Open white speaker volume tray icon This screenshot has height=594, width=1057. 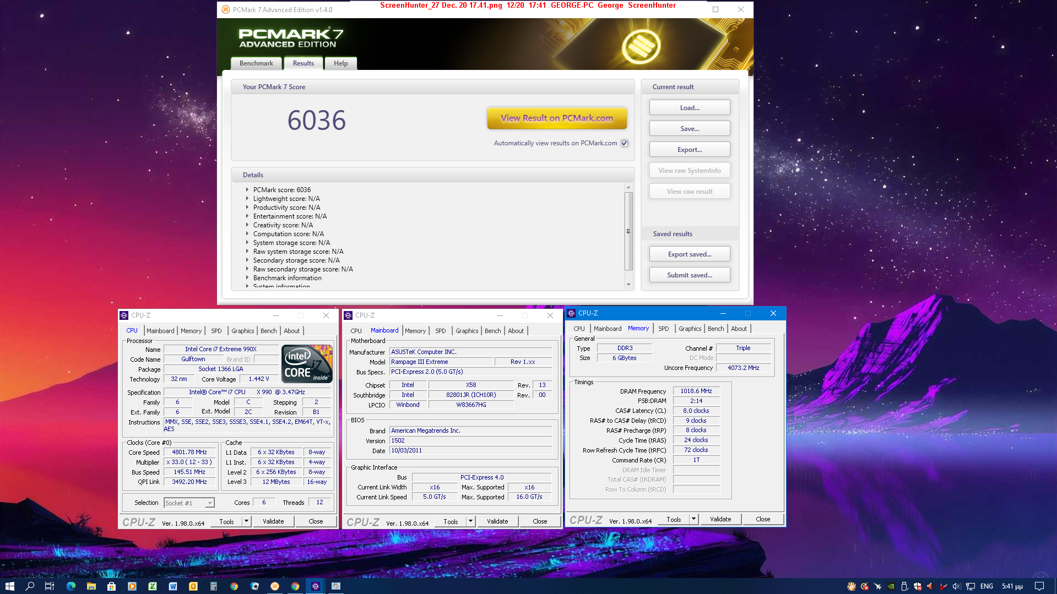tap(957, 586)
